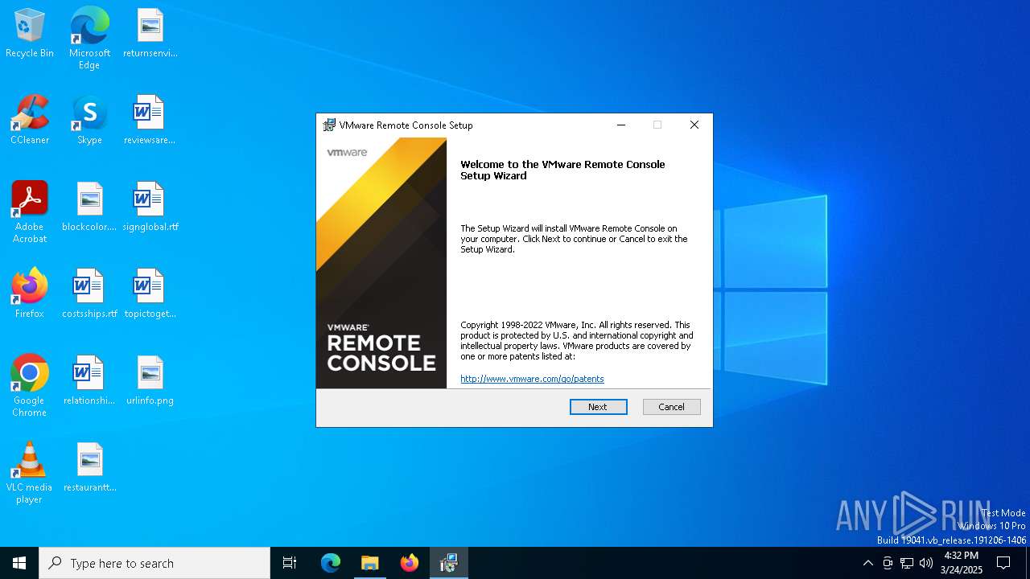Screen dimensions: 1030x579
Task: Select the costsships.rtf document icon
Action: pyautogui.click(x=89, y=294)
